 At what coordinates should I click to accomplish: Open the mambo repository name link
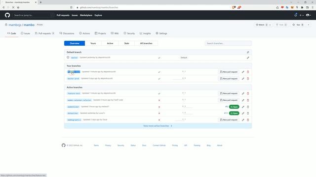29,25
